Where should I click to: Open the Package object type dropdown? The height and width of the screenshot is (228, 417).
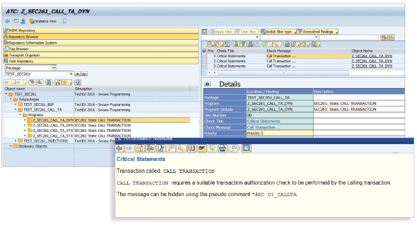coord(54,68)
